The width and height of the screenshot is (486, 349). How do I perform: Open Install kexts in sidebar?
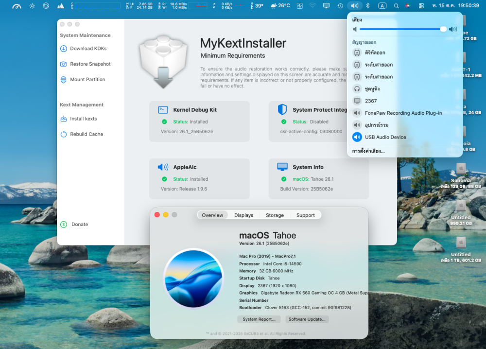pos(78,119)
